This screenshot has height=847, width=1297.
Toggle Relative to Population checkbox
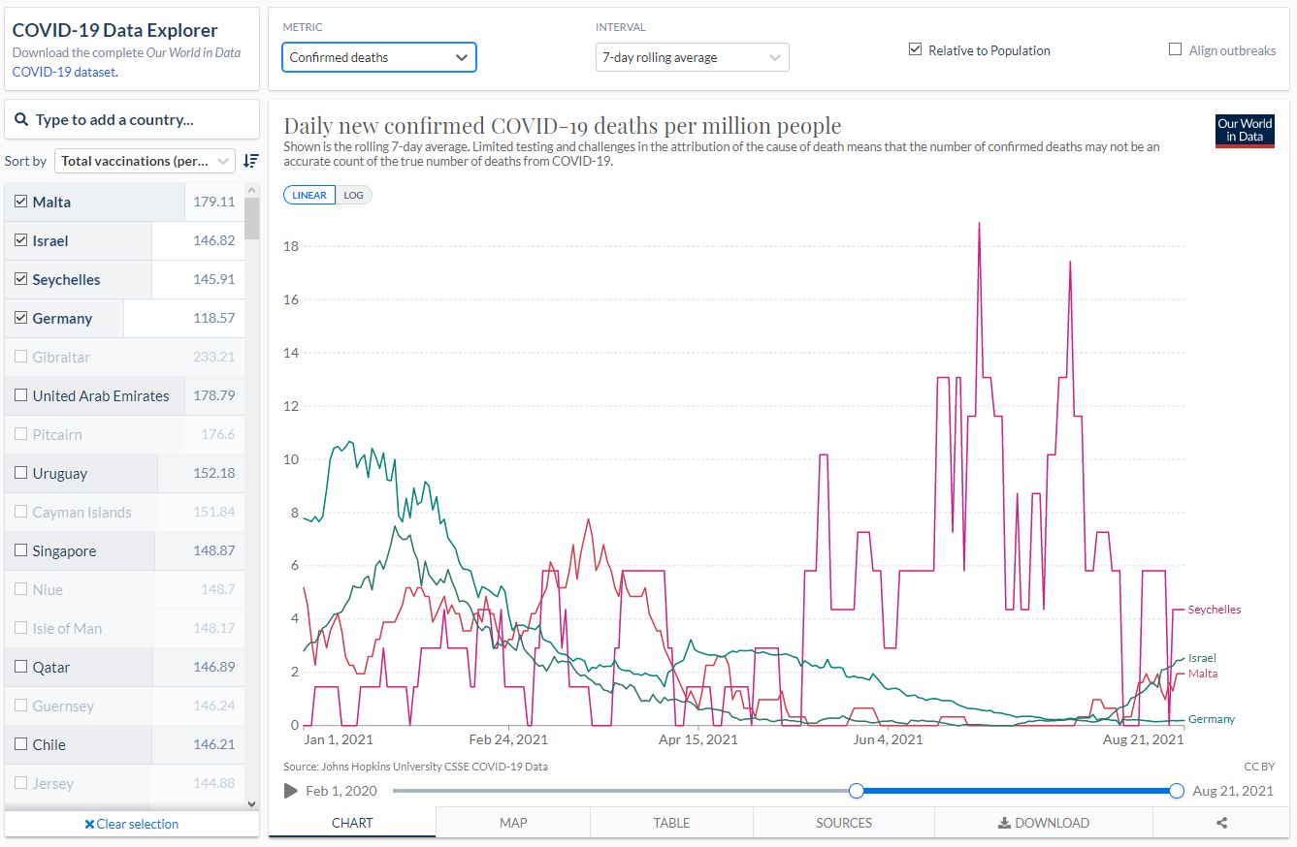pos(915,50)
